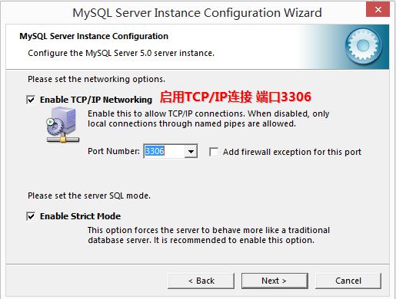Click the red Chinese TCP/IP annotation text
The height and width of the screenshot is (299, 396).
tap(235, 97)
